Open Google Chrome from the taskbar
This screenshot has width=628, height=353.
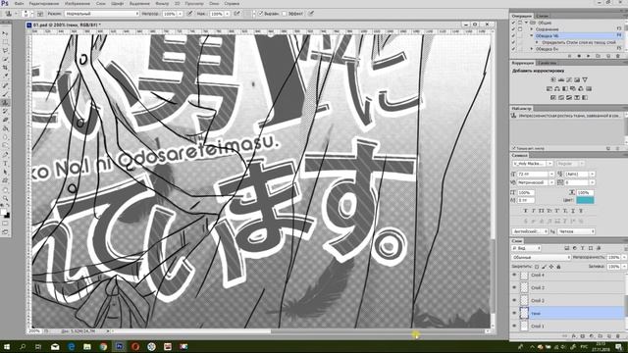[x=103, y=346]
